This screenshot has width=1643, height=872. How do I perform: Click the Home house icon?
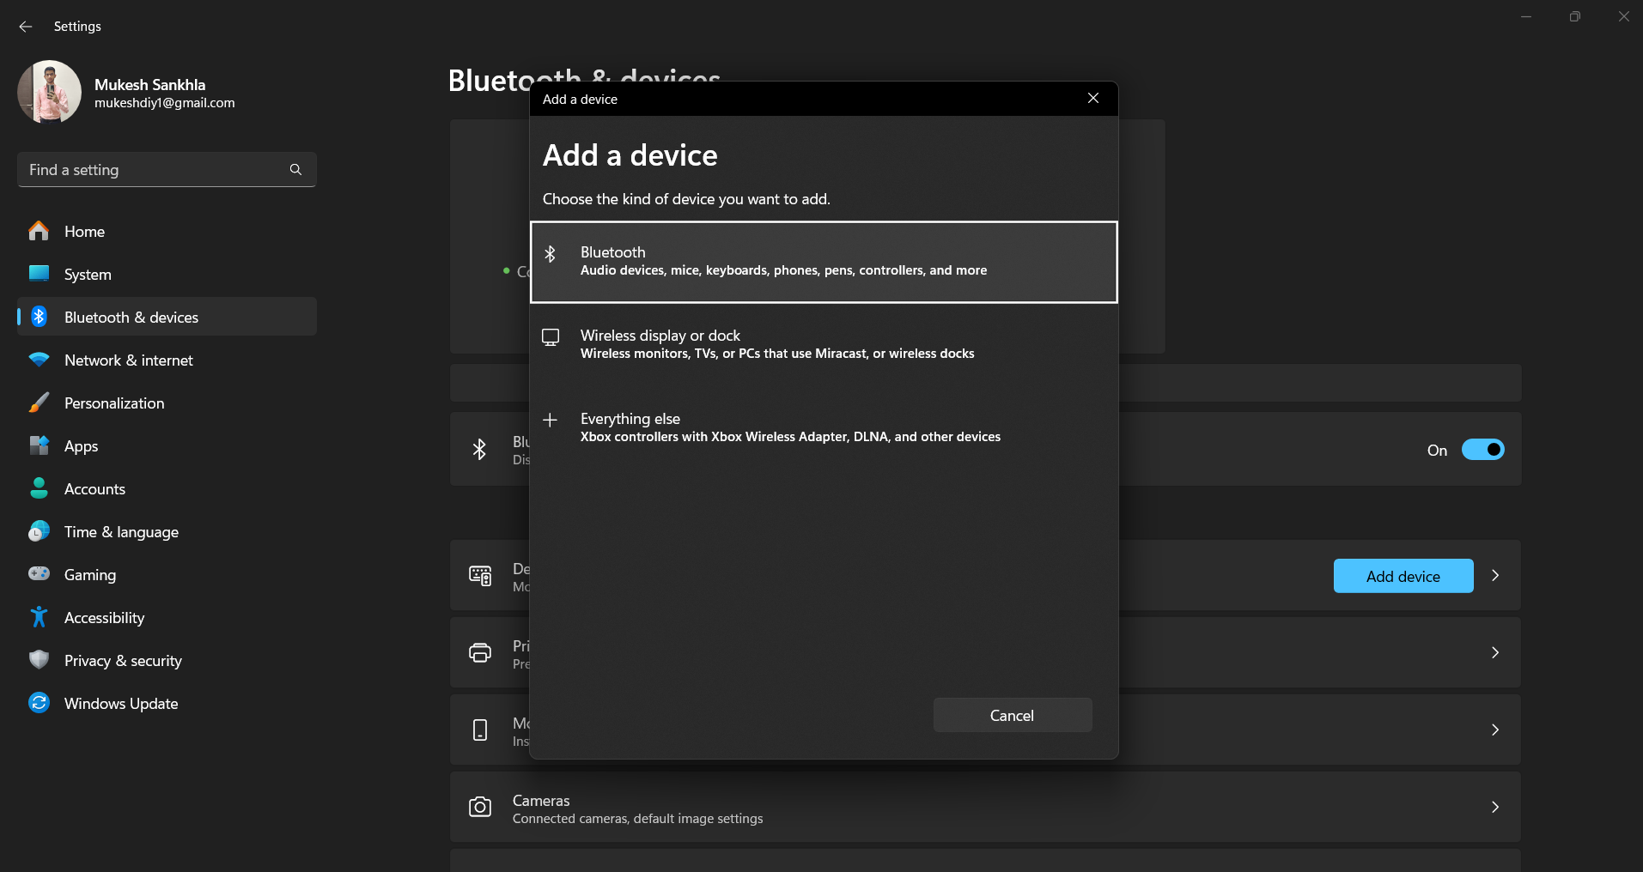tap(39, 231)
